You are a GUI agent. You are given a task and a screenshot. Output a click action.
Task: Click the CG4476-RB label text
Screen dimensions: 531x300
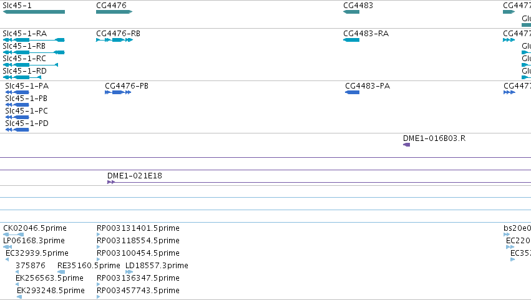tap(118, 34)
